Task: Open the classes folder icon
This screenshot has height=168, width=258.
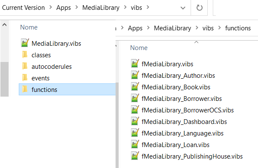Action: pos(25,55)
